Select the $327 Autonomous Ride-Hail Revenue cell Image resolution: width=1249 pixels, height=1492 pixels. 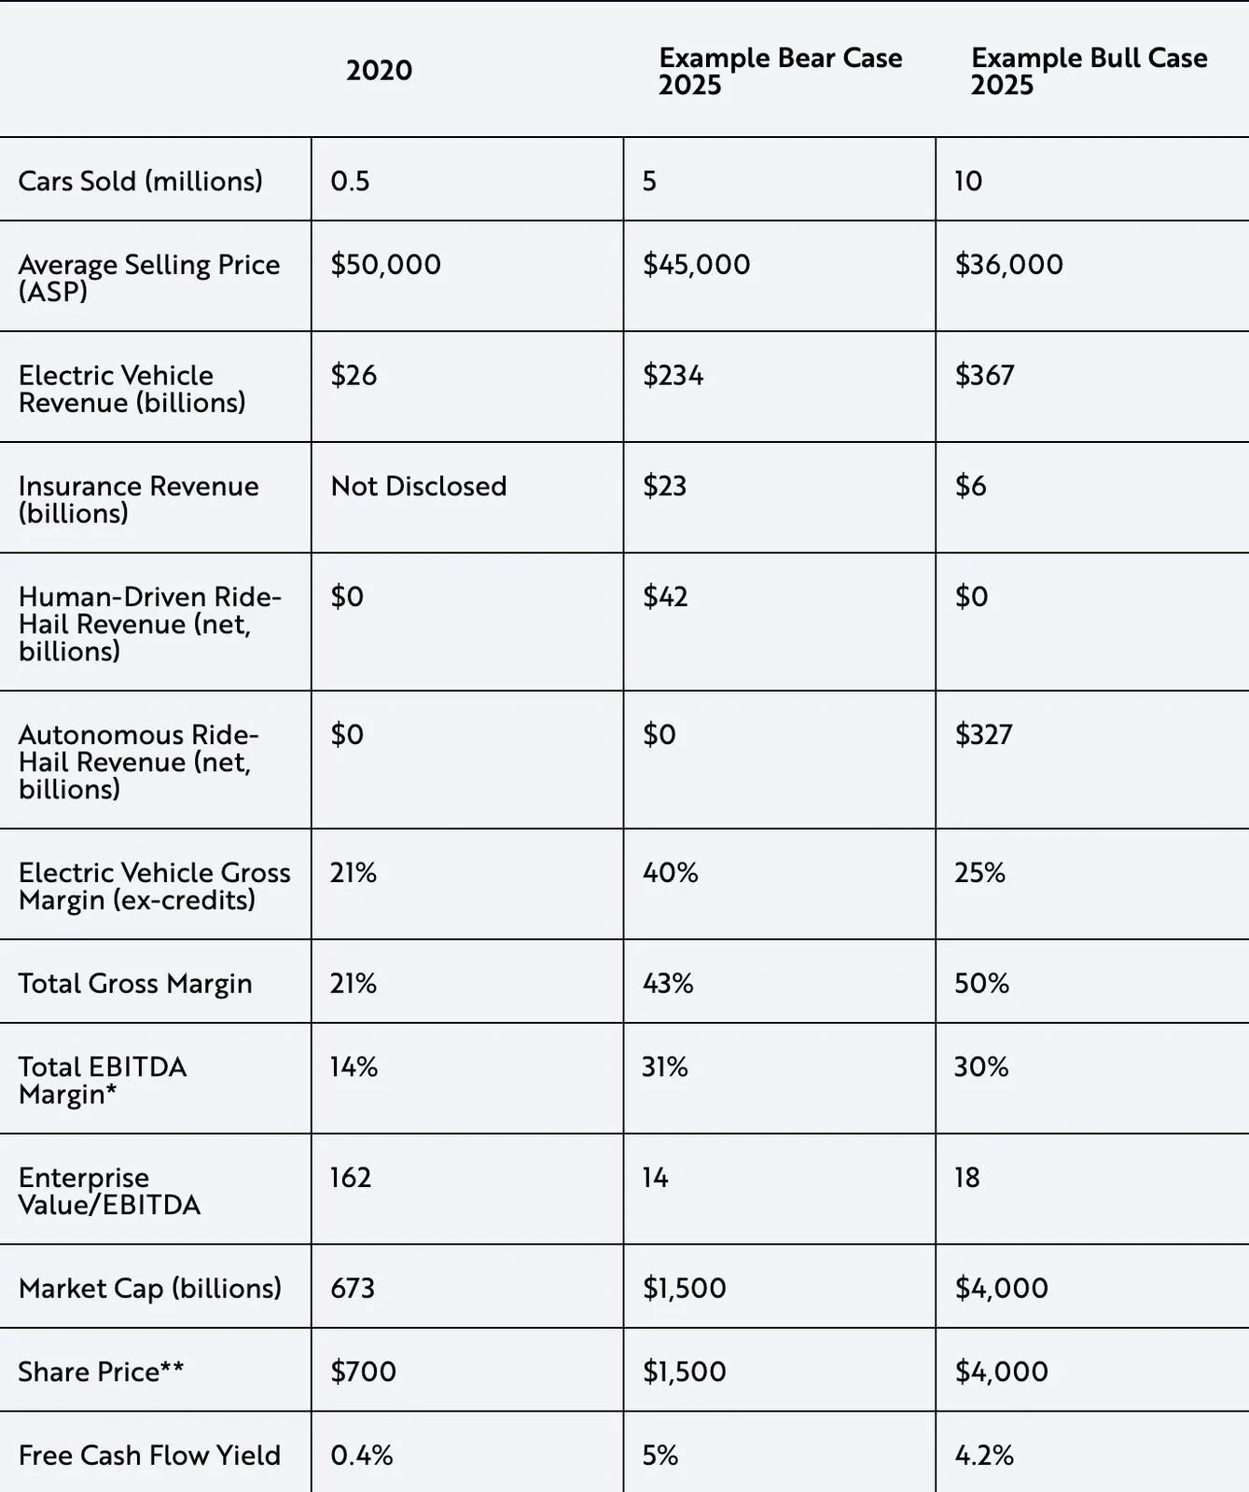click(983, 735)
